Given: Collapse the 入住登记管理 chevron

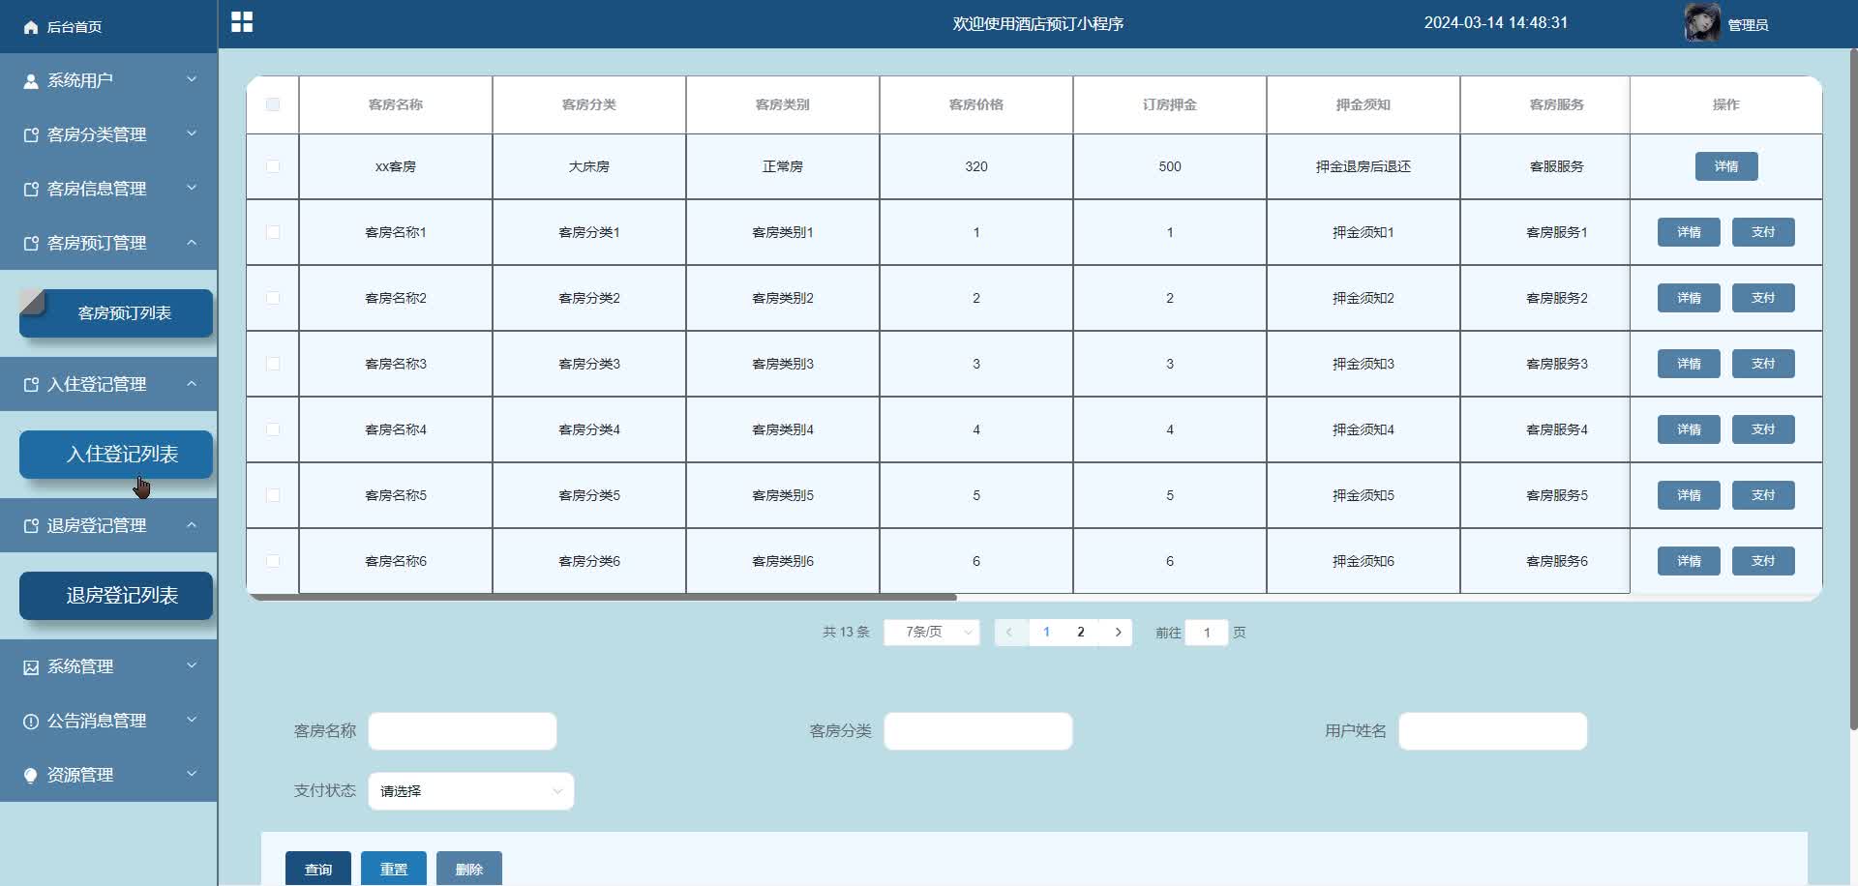Looking at the screenshot, I should click(x=192, y=383).
